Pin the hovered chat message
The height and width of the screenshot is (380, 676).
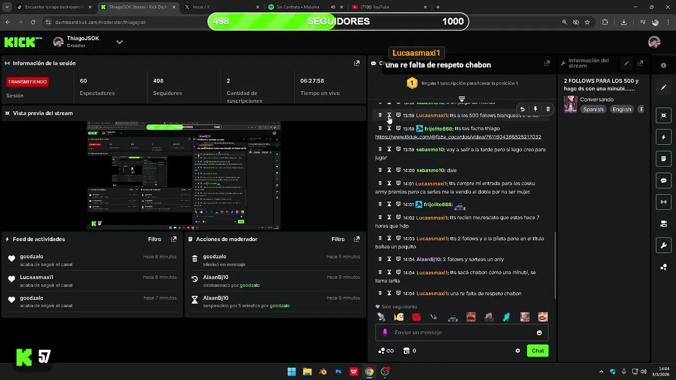click(535, 109)
